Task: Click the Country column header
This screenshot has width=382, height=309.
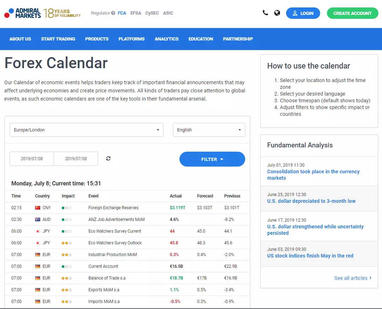Action: point(42,196)
